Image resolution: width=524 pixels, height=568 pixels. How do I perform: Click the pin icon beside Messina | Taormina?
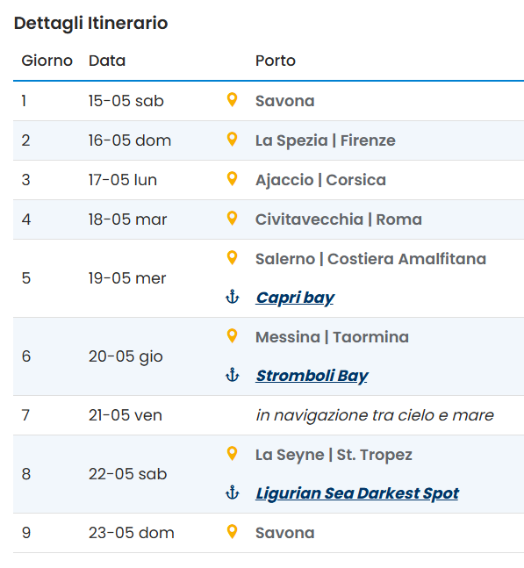[232, 336]
